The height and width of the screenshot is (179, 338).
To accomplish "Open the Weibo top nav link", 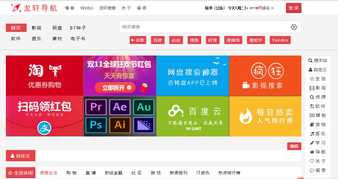I will pos(87,8).
